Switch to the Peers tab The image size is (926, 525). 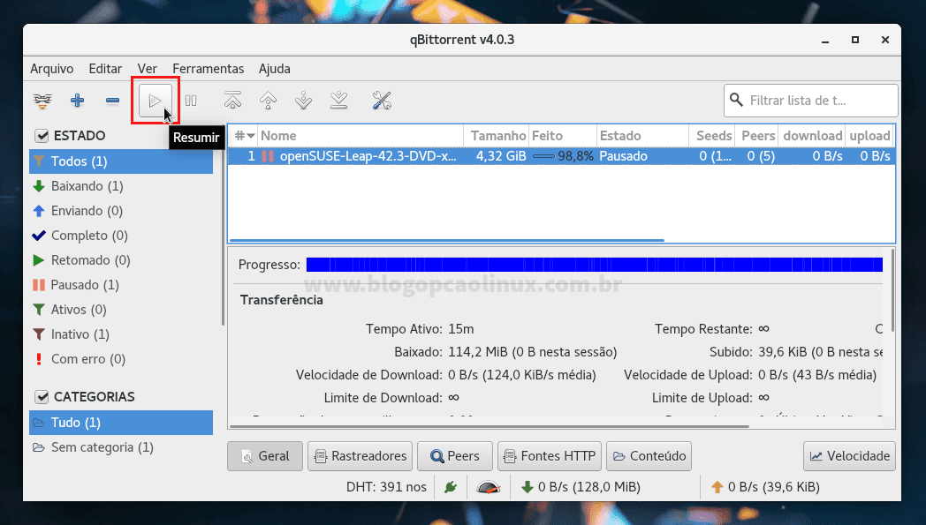[455, 456]
